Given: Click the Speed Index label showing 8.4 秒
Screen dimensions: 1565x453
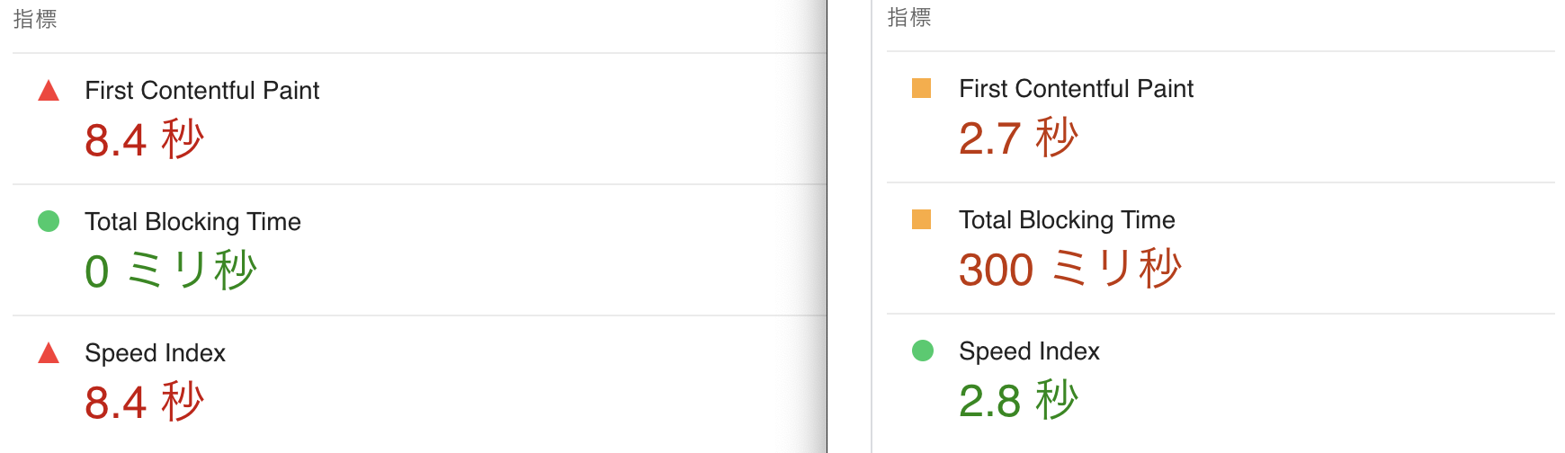Looking at the screenshot, I should point(155,353).
